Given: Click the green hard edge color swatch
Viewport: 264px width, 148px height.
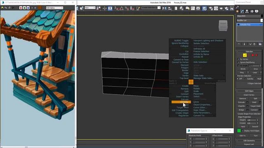Looking at the screenshot, I should 239,131.
